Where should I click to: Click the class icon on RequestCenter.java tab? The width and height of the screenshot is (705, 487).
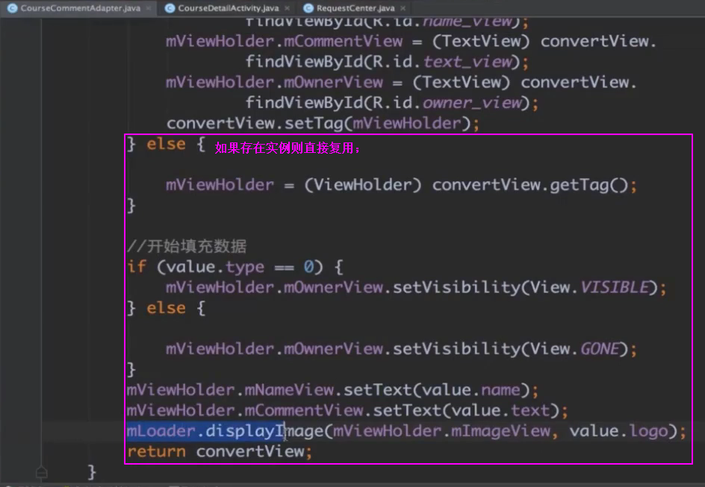[308, 8]
